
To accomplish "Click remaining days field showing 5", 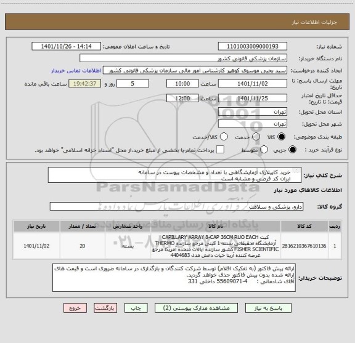I will tap(133, 84).
